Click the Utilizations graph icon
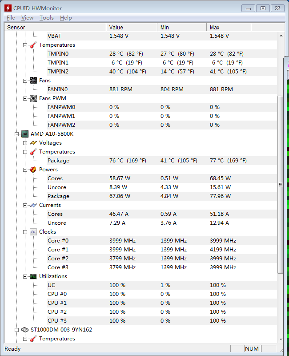Viewport: 289px width, 356px height. [33, 276]
